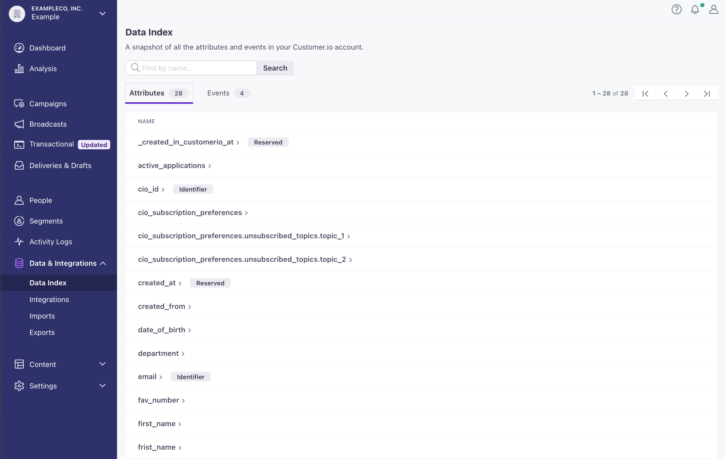Click Search button
Viewport: 726px width, 459px height.
275,68
